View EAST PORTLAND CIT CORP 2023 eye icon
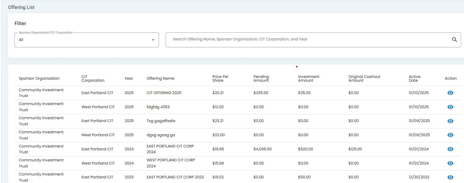 pos(450,177)
